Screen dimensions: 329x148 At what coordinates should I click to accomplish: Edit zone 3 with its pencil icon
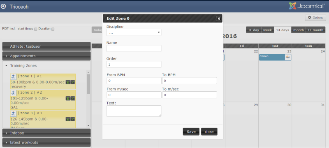73,119
